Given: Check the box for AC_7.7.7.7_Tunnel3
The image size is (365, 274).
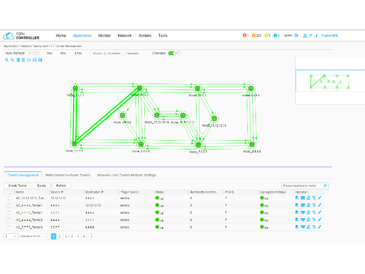Looking at the screenshot, I should (9, 227).
